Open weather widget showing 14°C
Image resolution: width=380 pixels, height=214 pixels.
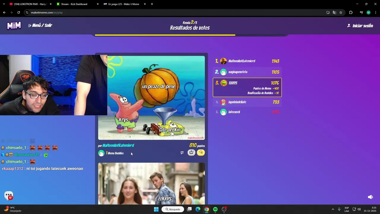point(12,209)
